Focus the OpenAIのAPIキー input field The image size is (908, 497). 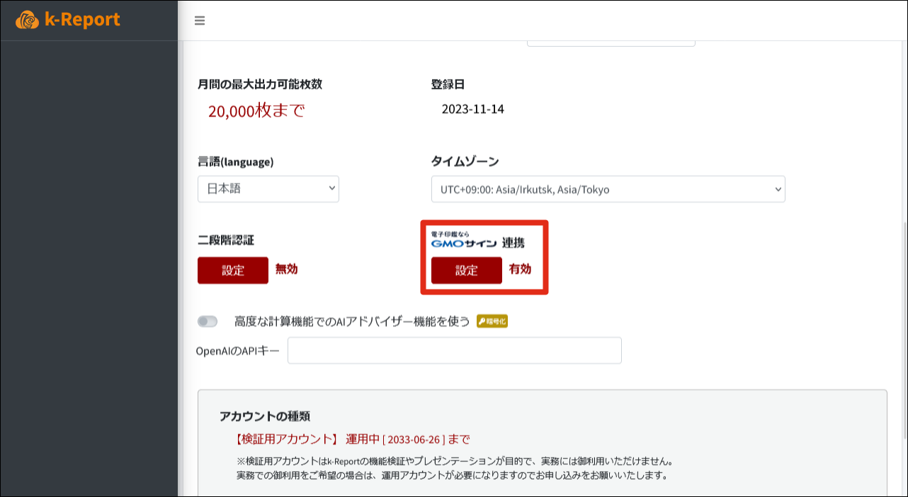click(x=454, y=350)
